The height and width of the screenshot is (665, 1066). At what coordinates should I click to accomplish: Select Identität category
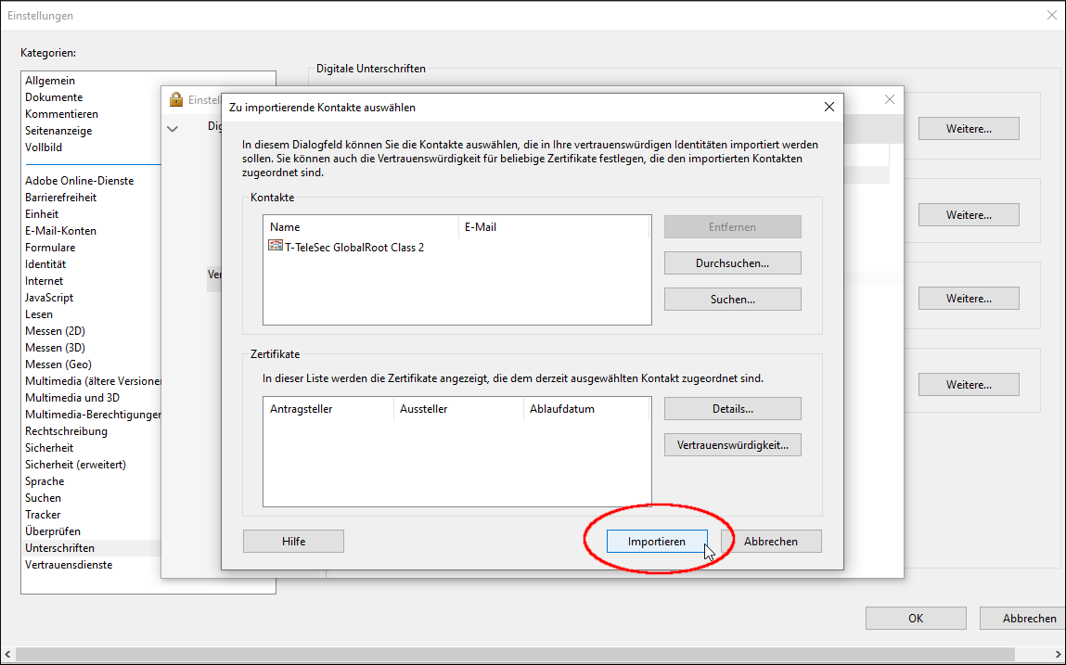[x=45, y=263]
